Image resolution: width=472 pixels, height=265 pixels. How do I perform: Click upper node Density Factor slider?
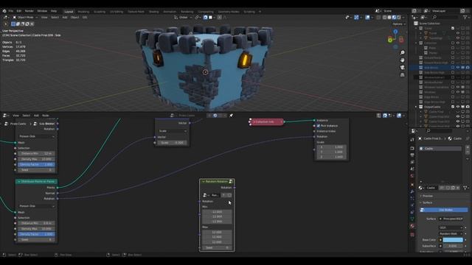pyautogui.click(x=36, y=165)
